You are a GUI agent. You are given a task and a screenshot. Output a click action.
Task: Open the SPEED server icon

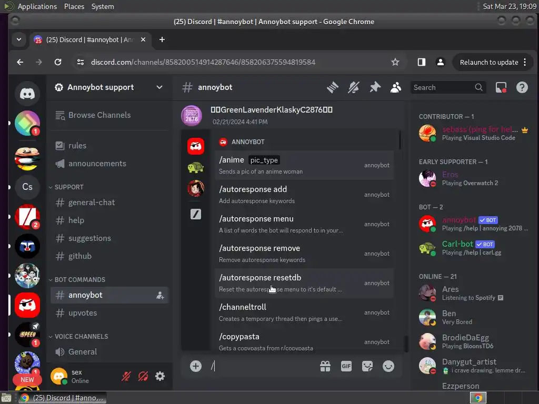[x=27, y=334]
